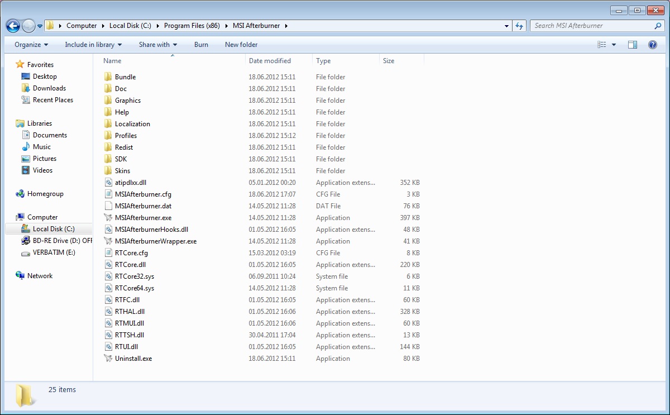This screenshot has height=415, width=670.
Task: Click the atipdlxx.dll file icon
Action: tap(108, 183)
